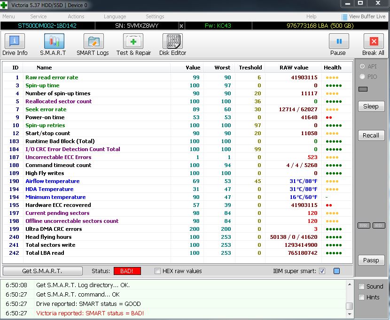Open the Language menu

coord(115,16)
